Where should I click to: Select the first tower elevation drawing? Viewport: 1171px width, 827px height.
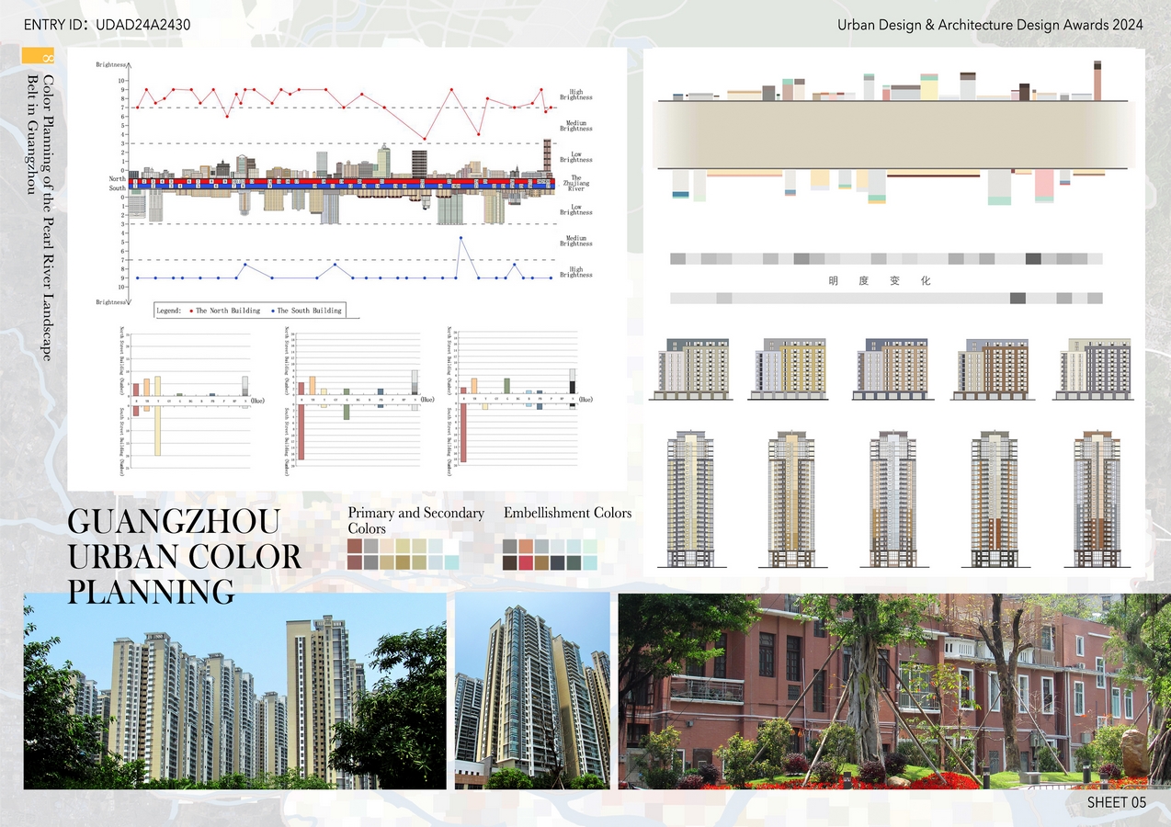point(690,499)
